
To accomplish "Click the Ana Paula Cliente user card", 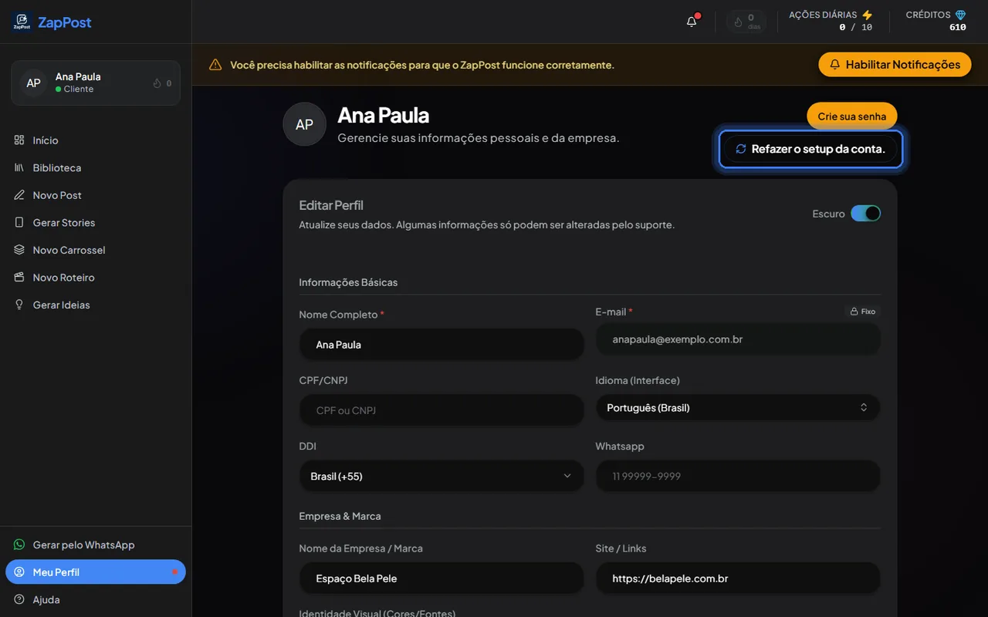I will pyautogui.click(x=96, y=83).
